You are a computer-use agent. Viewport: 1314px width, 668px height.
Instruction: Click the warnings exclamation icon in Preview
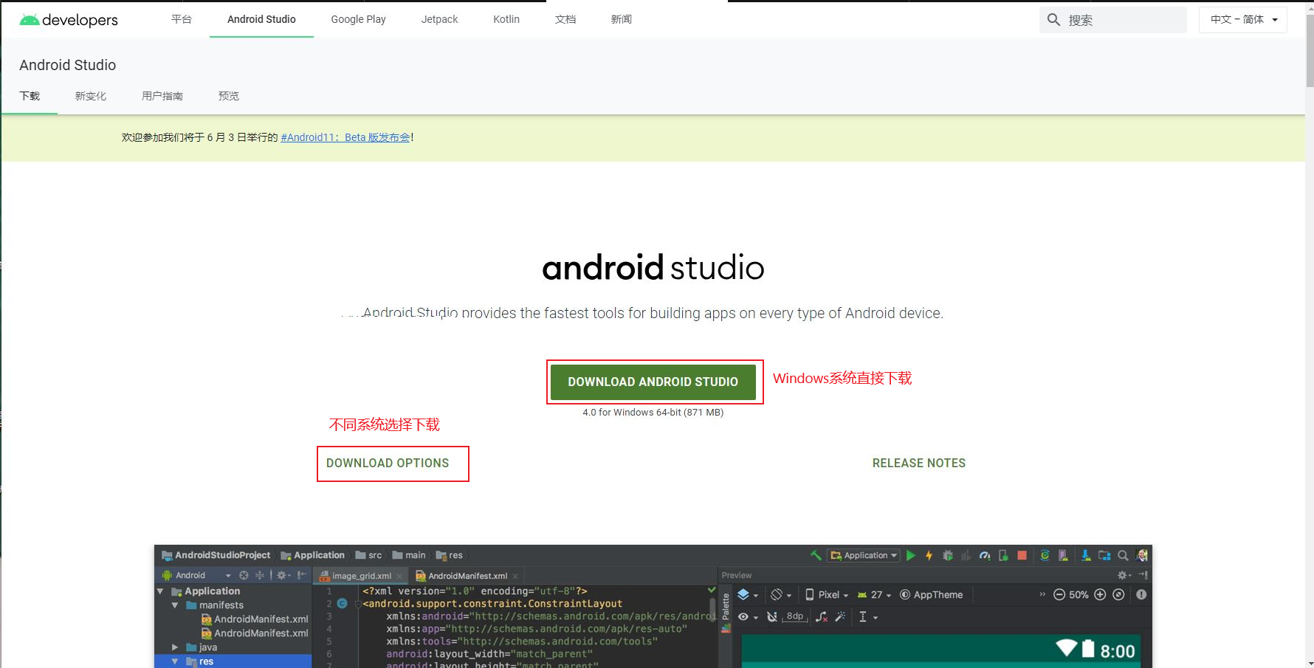click(x=1141, y=595)
